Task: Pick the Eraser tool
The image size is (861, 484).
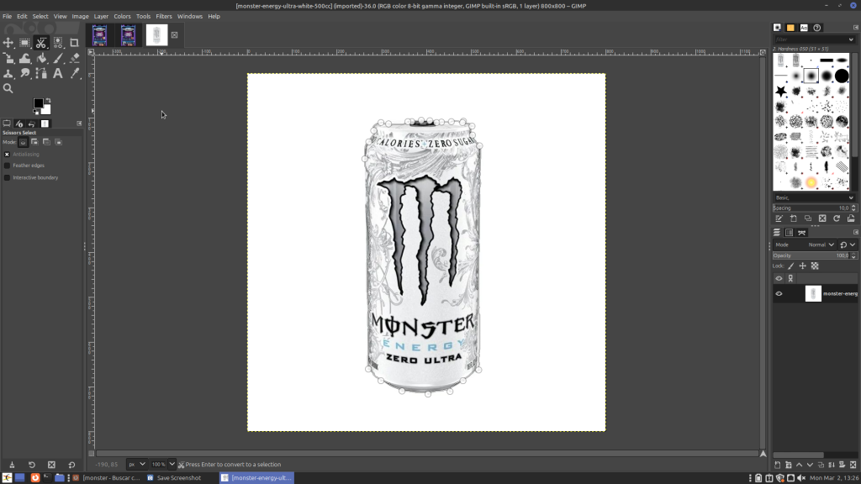Action: point(74,58)
